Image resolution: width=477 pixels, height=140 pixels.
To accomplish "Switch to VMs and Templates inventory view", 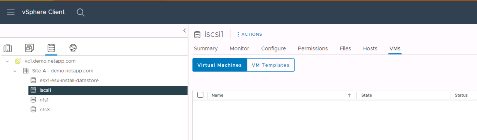I will pos(30,48).
